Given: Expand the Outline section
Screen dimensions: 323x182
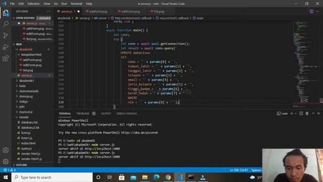Looking at the screenshot, I should 14,165.
